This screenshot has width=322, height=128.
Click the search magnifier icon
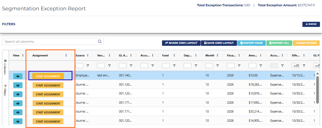click(100, 42)
